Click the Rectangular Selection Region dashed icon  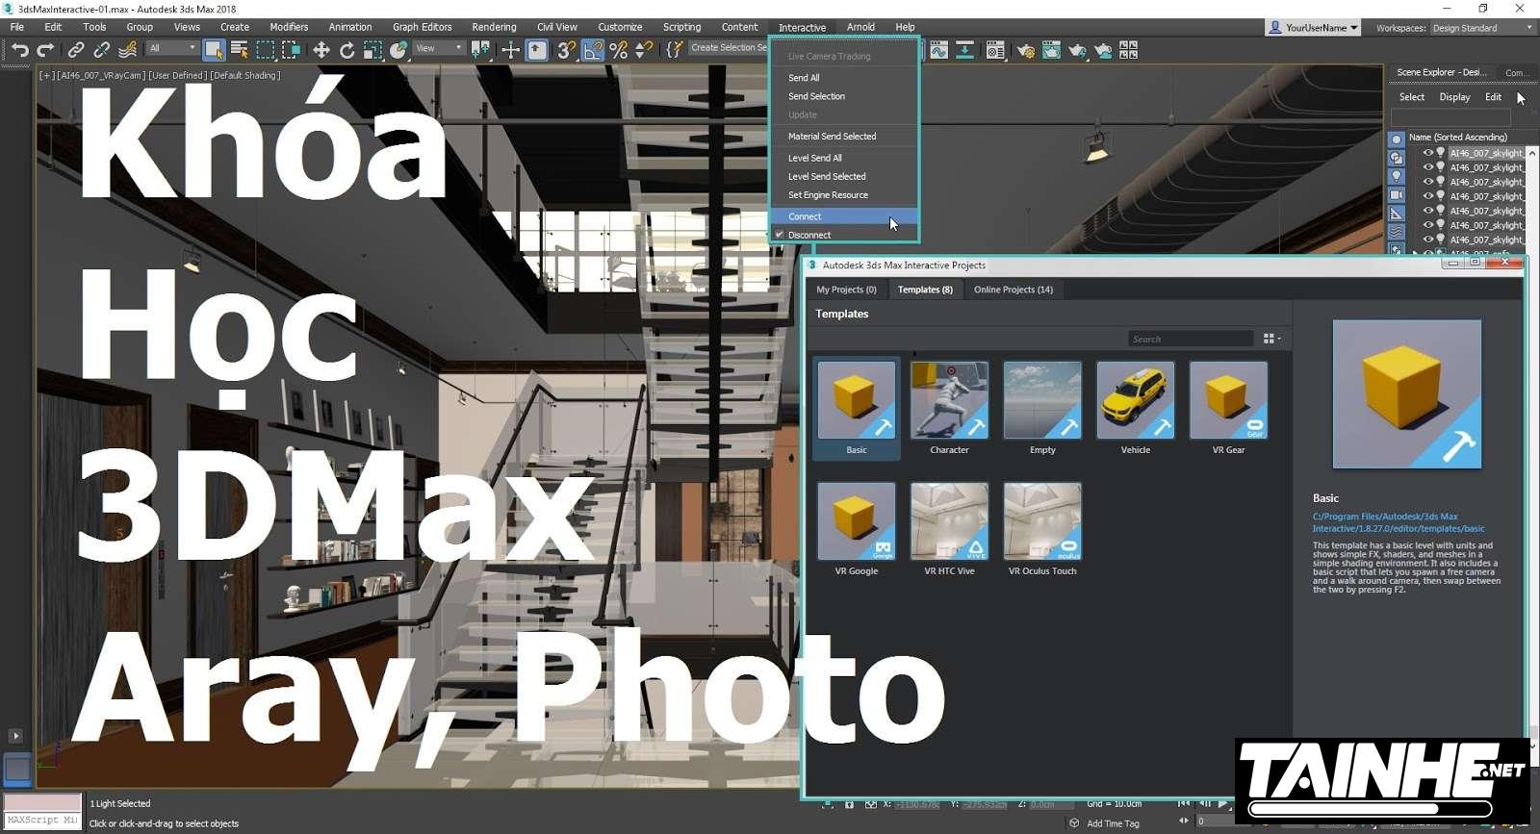(x=266, y=49)
